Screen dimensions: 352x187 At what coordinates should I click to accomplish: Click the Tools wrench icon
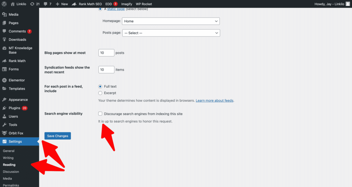(4, 125)
